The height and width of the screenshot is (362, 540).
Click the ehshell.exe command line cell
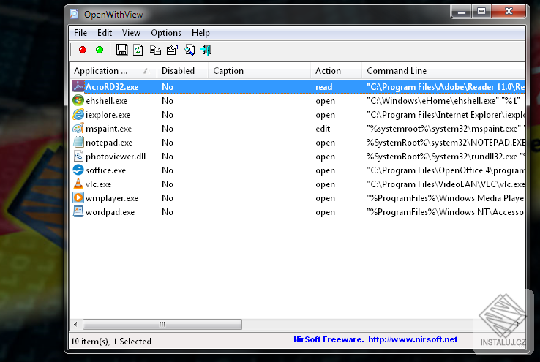(x=443, y=101)
